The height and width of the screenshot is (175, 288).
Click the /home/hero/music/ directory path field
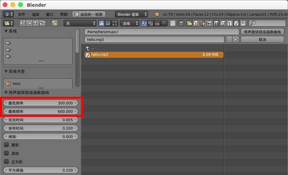point(162,32)
